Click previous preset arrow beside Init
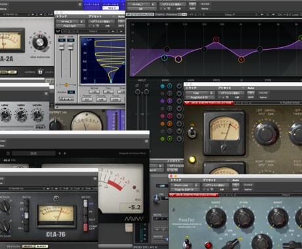Screen dimensions: 302x249 tap(59, 153)
